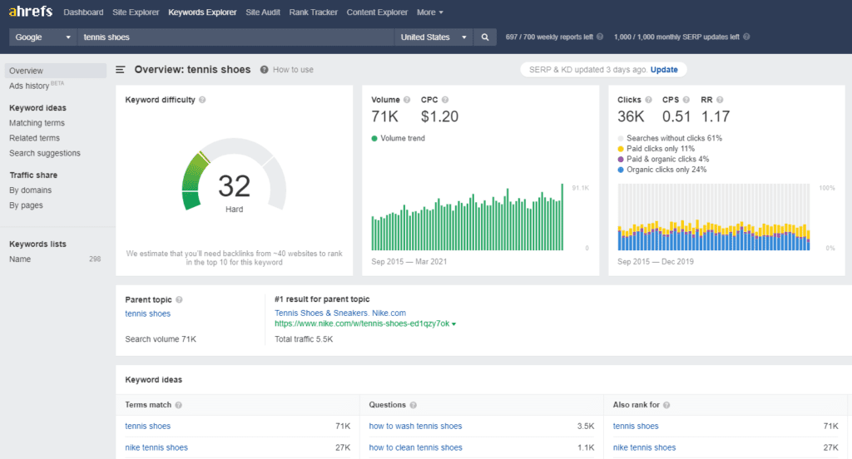The image size is (852, 459).
Task: Click RR help icon
Action: [720, 100]
